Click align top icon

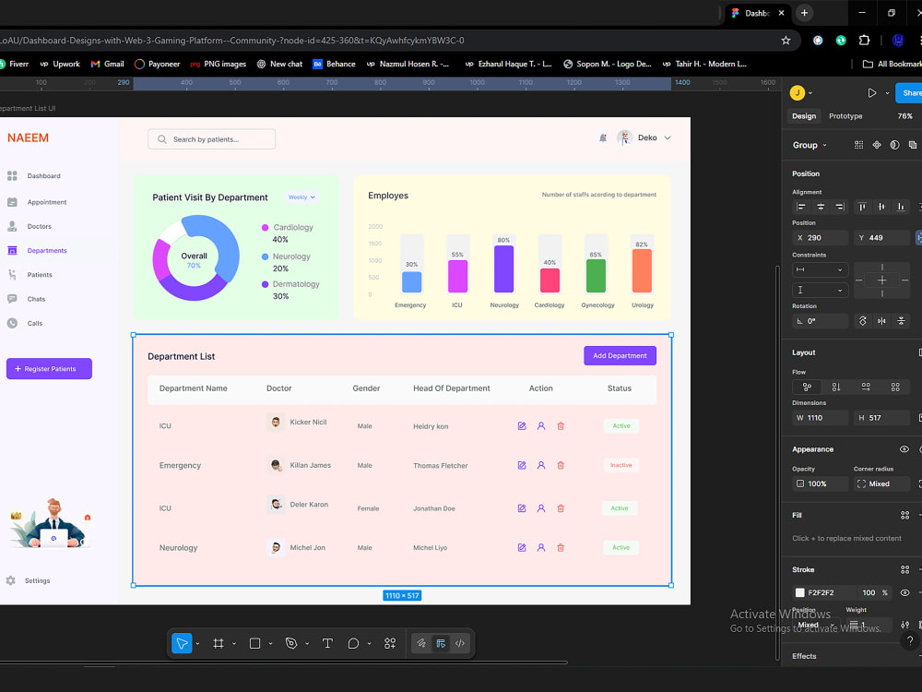click(862, 207)
